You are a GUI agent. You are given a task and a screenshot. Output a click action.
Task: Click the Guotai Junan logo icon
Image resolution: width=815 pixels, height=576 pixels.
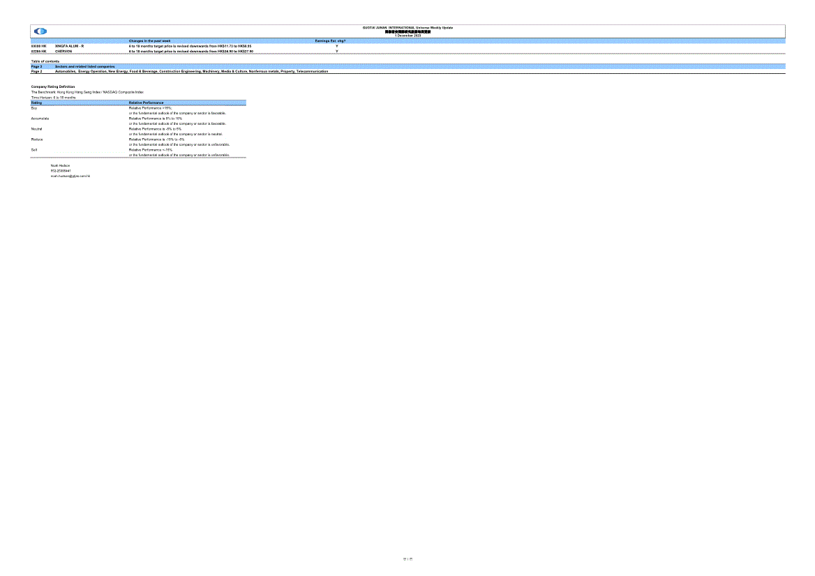40,31
